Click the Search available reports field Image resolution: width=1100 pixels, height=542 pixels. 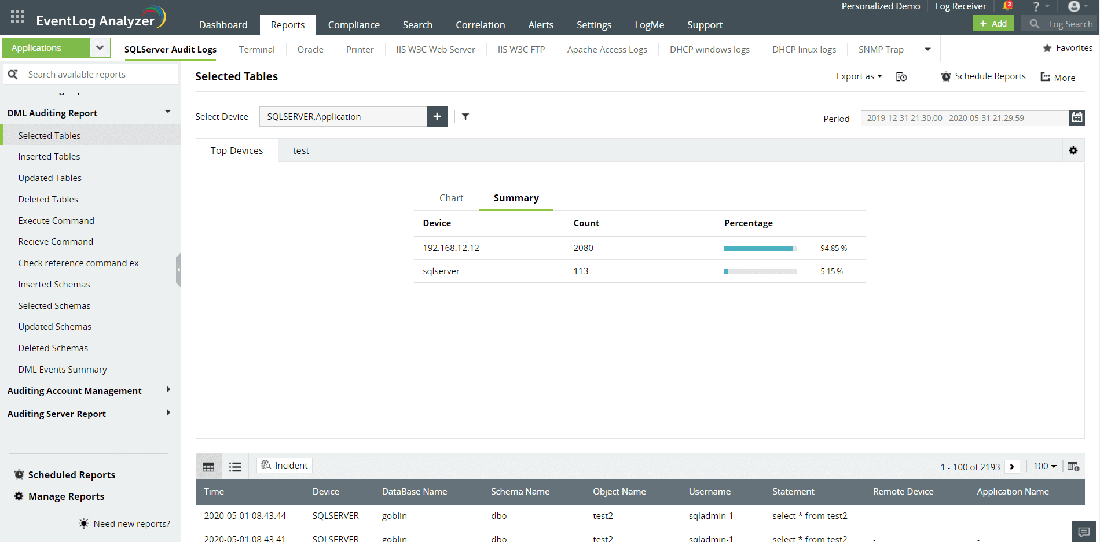[x=98, y=75]
